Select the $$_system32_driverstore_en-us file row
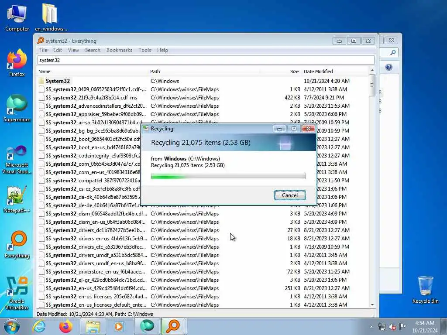This screenshot has height=335, width=447. tap(203, 271)
